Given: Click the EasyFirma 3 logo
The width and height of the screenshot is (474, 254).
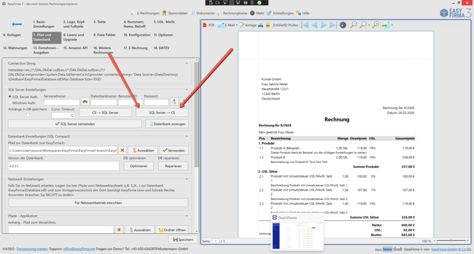Looking at the screenshot, I should point(455,13).
